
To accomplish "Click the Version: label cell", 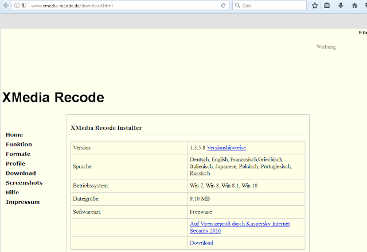I will 129,147.
